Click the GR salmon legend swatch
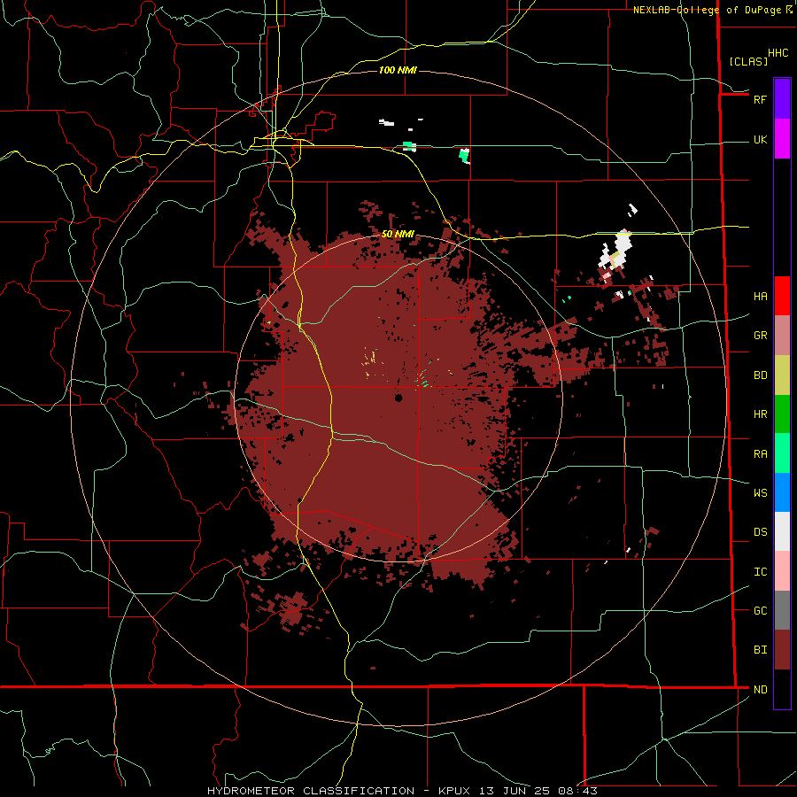 click(x=782, y=336)
